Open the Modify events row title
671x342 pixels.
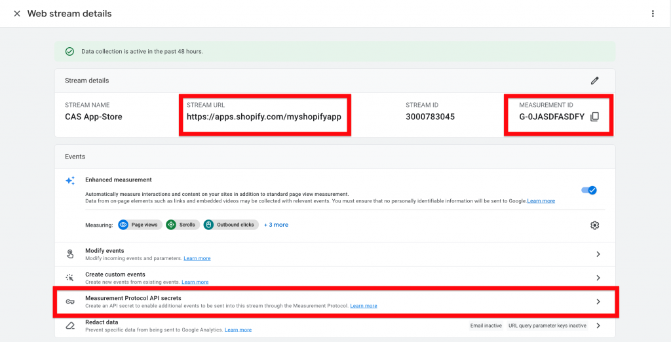104,251
